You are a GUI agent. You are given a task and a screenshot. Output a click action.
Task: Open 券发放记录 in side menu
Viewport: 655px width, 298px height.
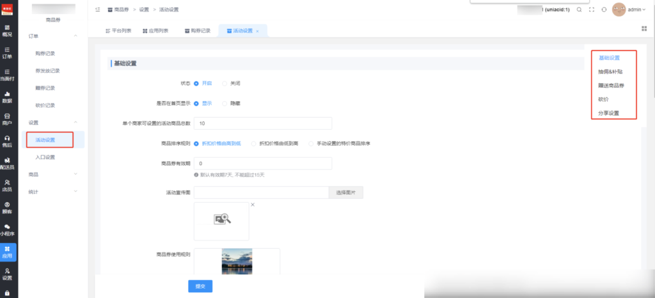(x=47, y=70)
